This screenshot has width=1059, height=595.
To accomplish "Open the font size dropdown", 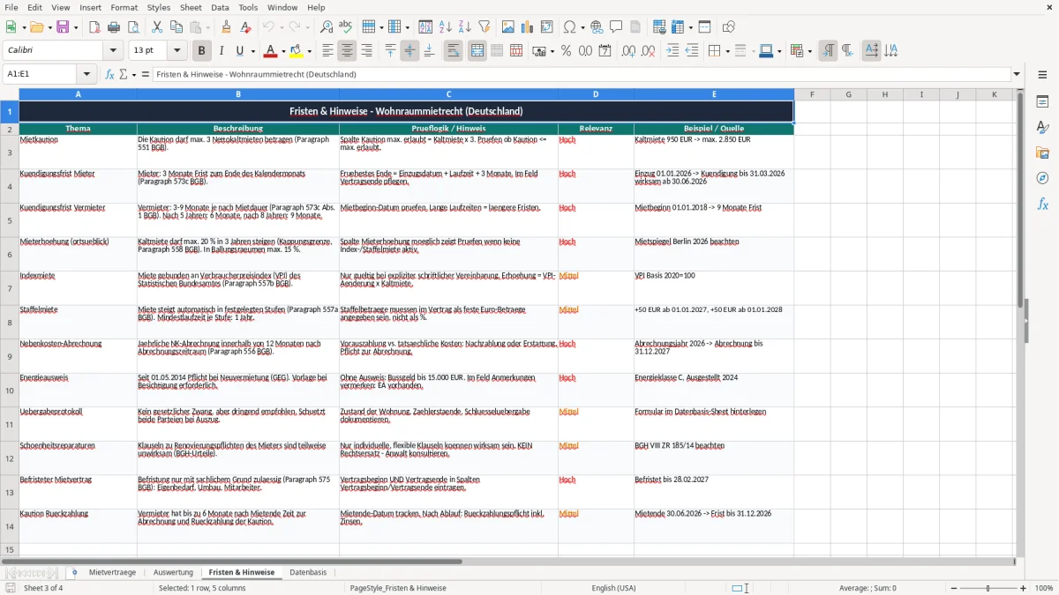I will (177, 51).
